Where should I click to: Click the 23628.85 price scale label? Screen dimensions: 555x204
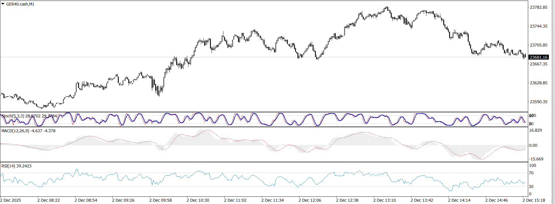tap(538, 83)
